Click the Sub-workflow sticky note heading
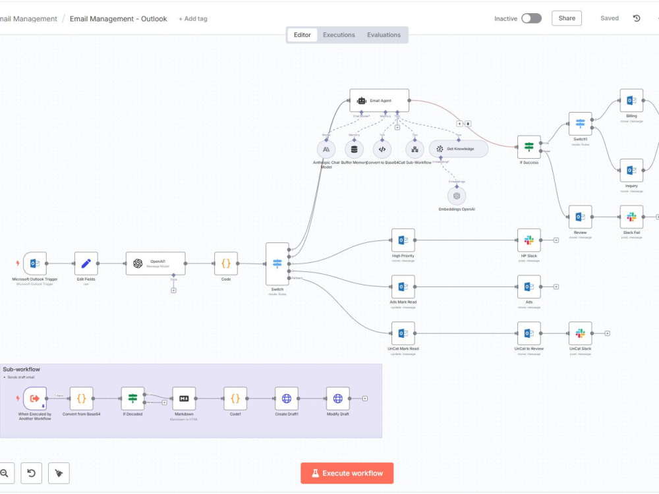 click(22, 370)
